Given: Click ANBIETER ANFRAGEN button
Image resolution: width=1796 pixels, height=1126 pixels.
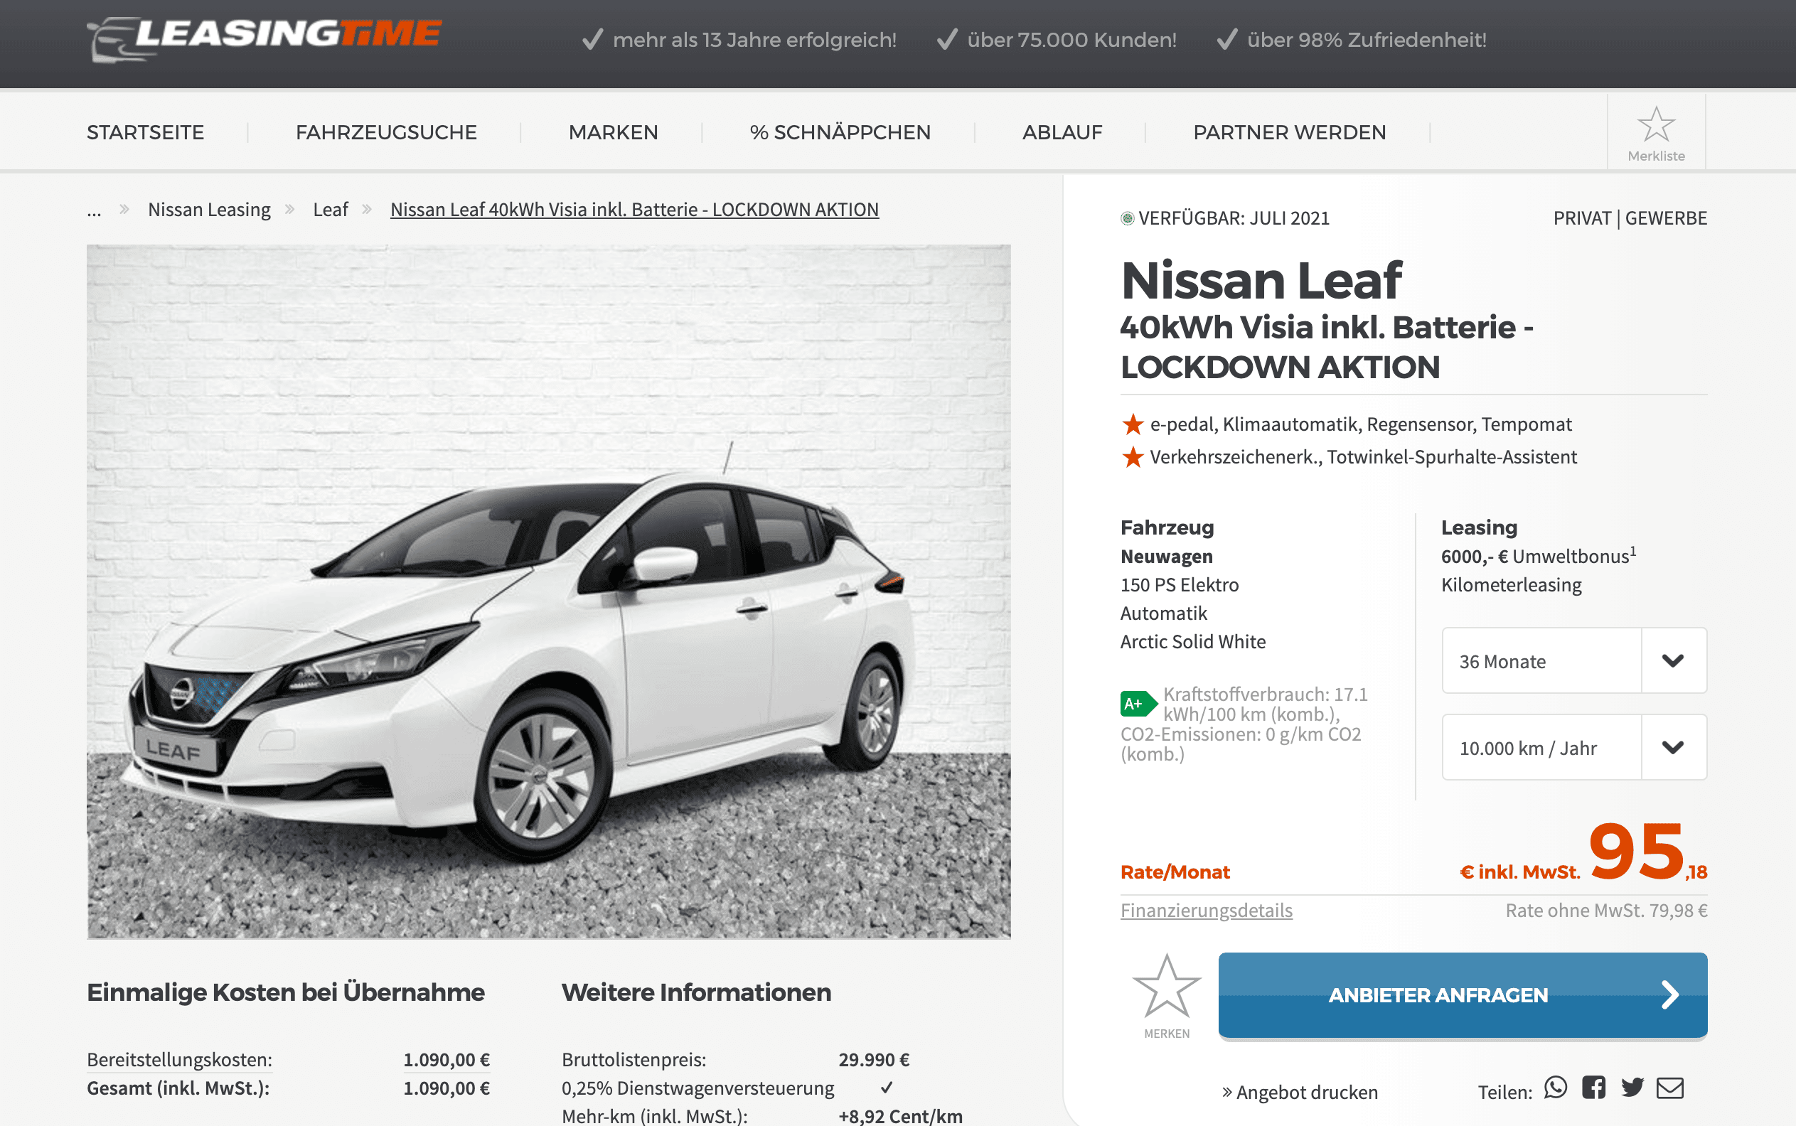Looking at the screenshot, I should click(x=1463, y=995).
